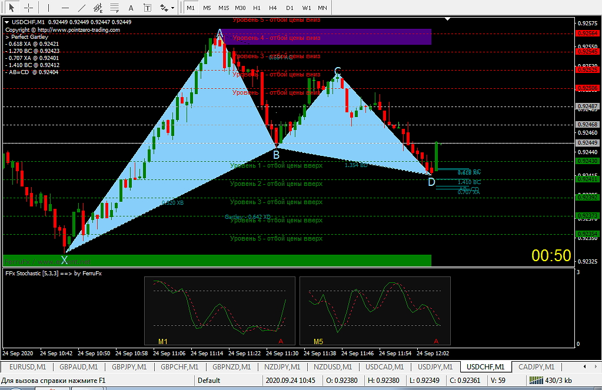Open the arrows tool dropdown arrow
The width and height of the screenshot is (602, 390).
173,8
